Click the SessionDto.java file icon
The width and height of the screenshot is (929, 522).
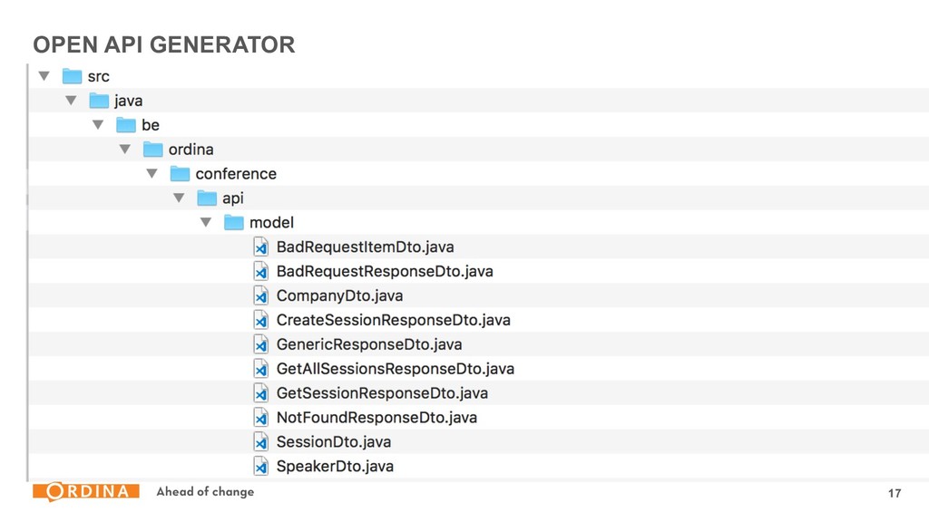click(x=260, y=441)
